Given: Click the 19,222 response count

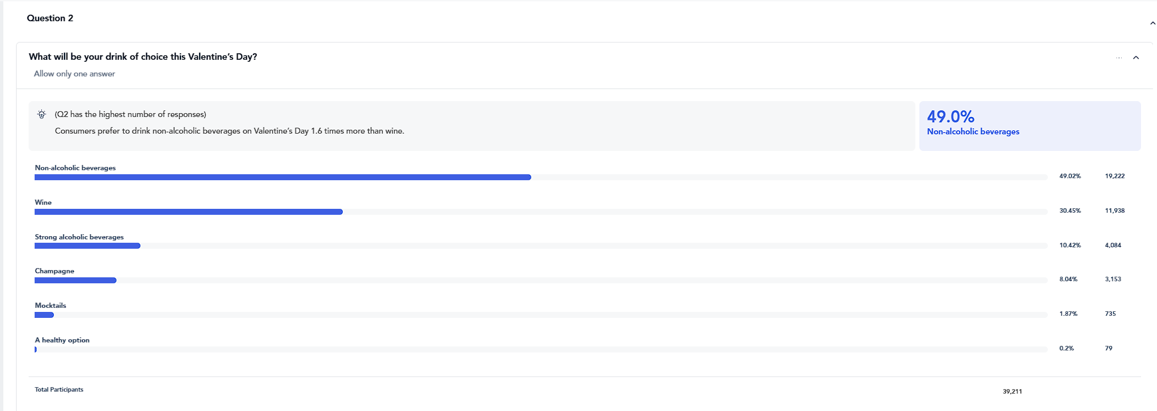Looking at the screenshot, I should tap(1114, 176).
